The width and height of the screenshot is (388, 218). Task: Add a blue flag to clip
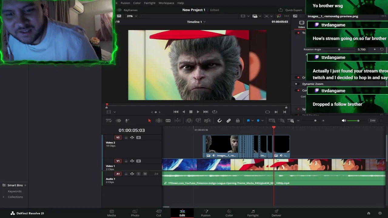(x=248, y=121)
